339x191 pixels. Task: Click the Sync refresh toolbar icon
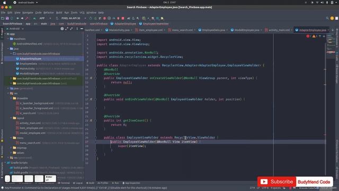[12, 19]
